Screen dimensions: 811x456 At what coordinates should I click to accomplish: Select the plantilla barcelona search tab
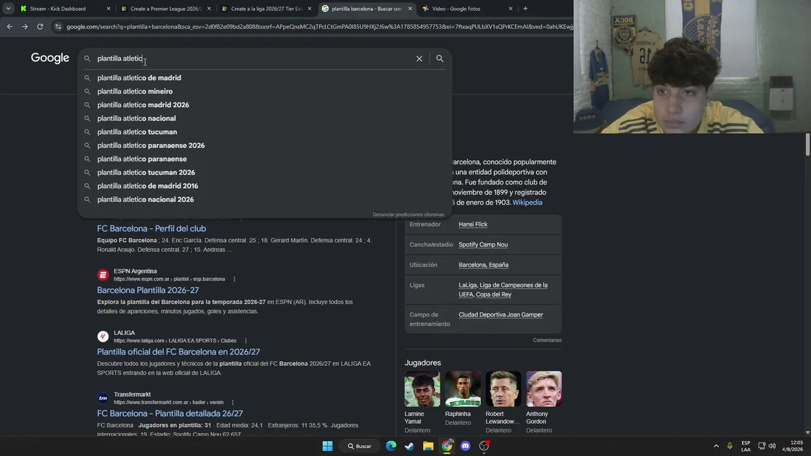click(x=367, y=9)
